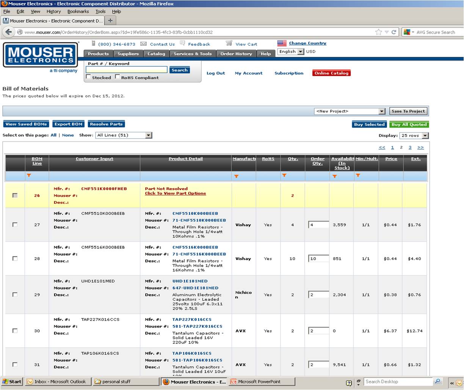Click the TAP227K016CCS part number link

(192, 319)
